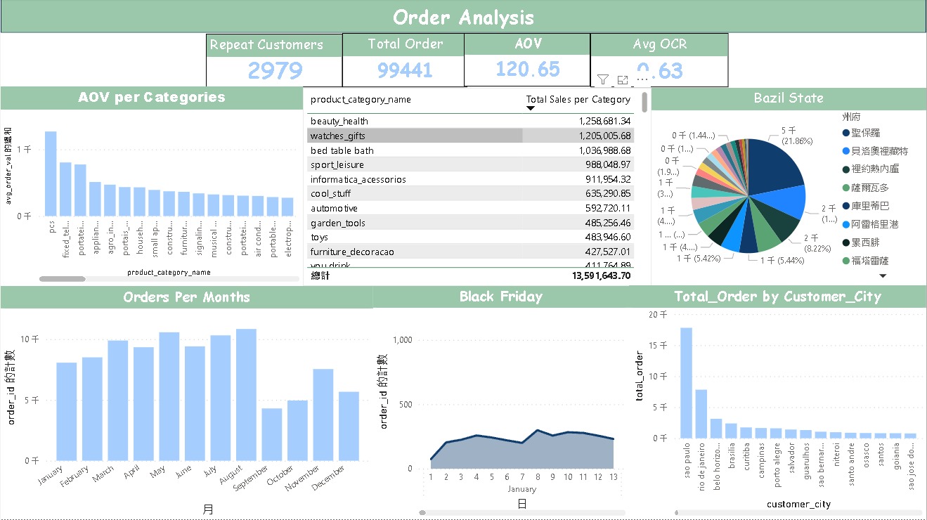Open the More options ellipsis menu

click(642, 79)
